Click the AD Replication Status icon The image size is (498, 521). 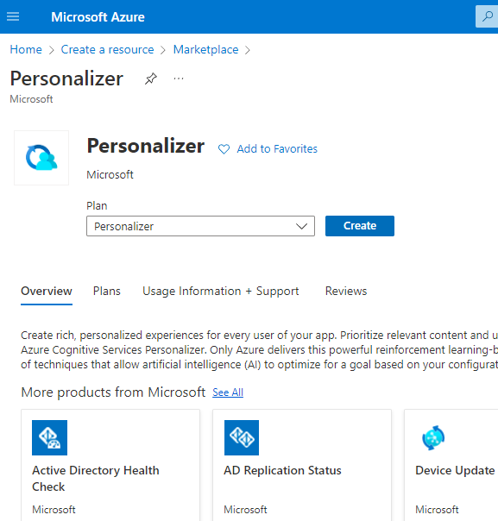pyautogui.click(x=242, y=437)
